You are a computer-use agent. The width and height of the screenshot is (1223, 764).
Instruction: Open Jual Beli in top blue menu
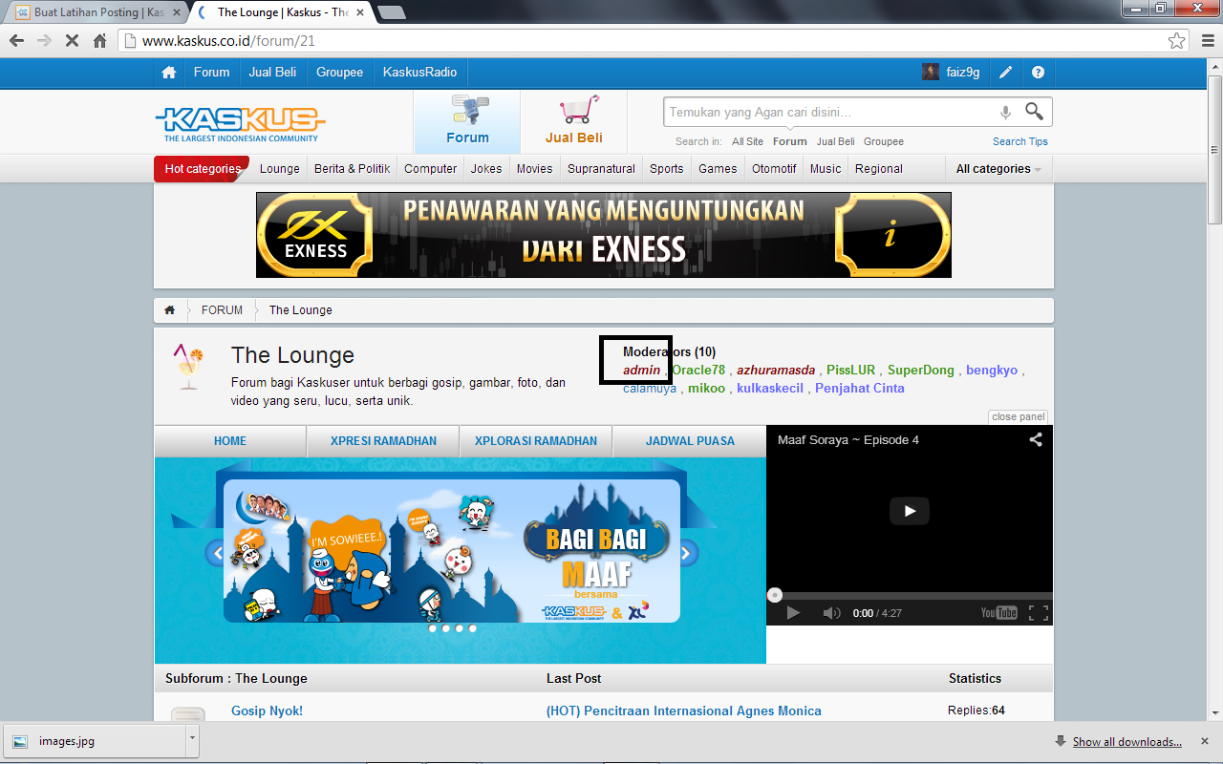272,73
